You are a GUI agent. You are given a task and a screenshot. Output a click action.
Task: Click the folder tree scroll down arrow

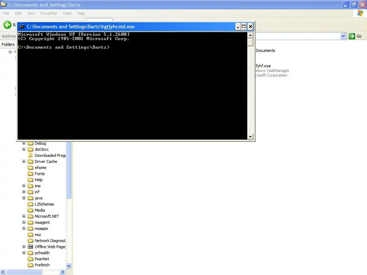68,266
